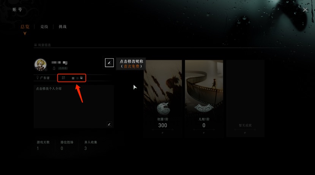Click the 排位胜场 stat
Viewport: 315px width, 175px height.
click(x=67, y=145)
